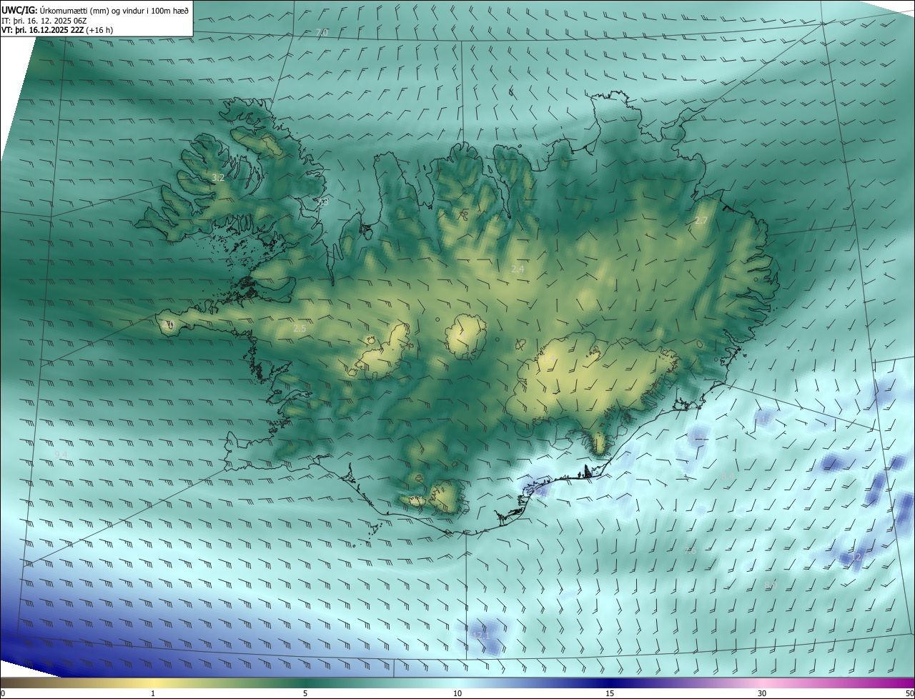Viewport: 915px width, 699px height.
Task: Click the '50' tick on the color scale
Action: coord(909,693)
